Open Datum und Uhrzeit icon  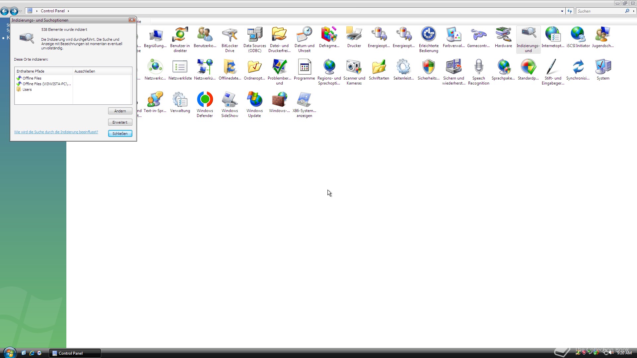pyautogui.click(x=304, y=40)
